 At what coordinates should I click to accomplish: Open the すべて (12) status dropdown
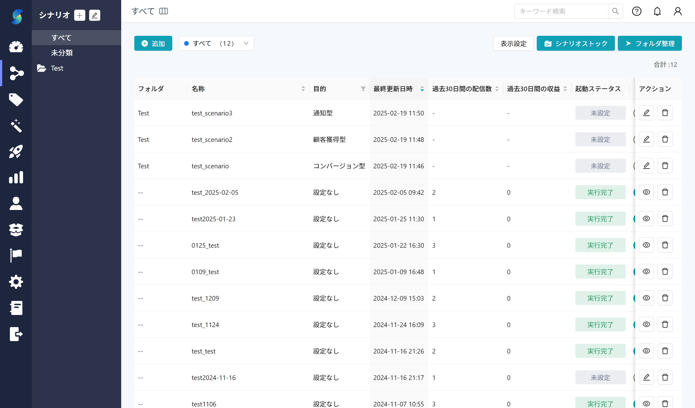(216, 43)
